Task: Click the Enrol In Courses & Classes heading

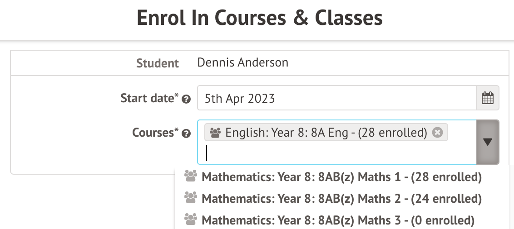Action: (x=259, y=18)
